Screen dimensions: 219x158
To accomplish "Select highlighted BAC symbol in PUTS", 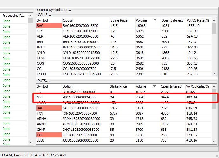I will (x=49, y=108).
